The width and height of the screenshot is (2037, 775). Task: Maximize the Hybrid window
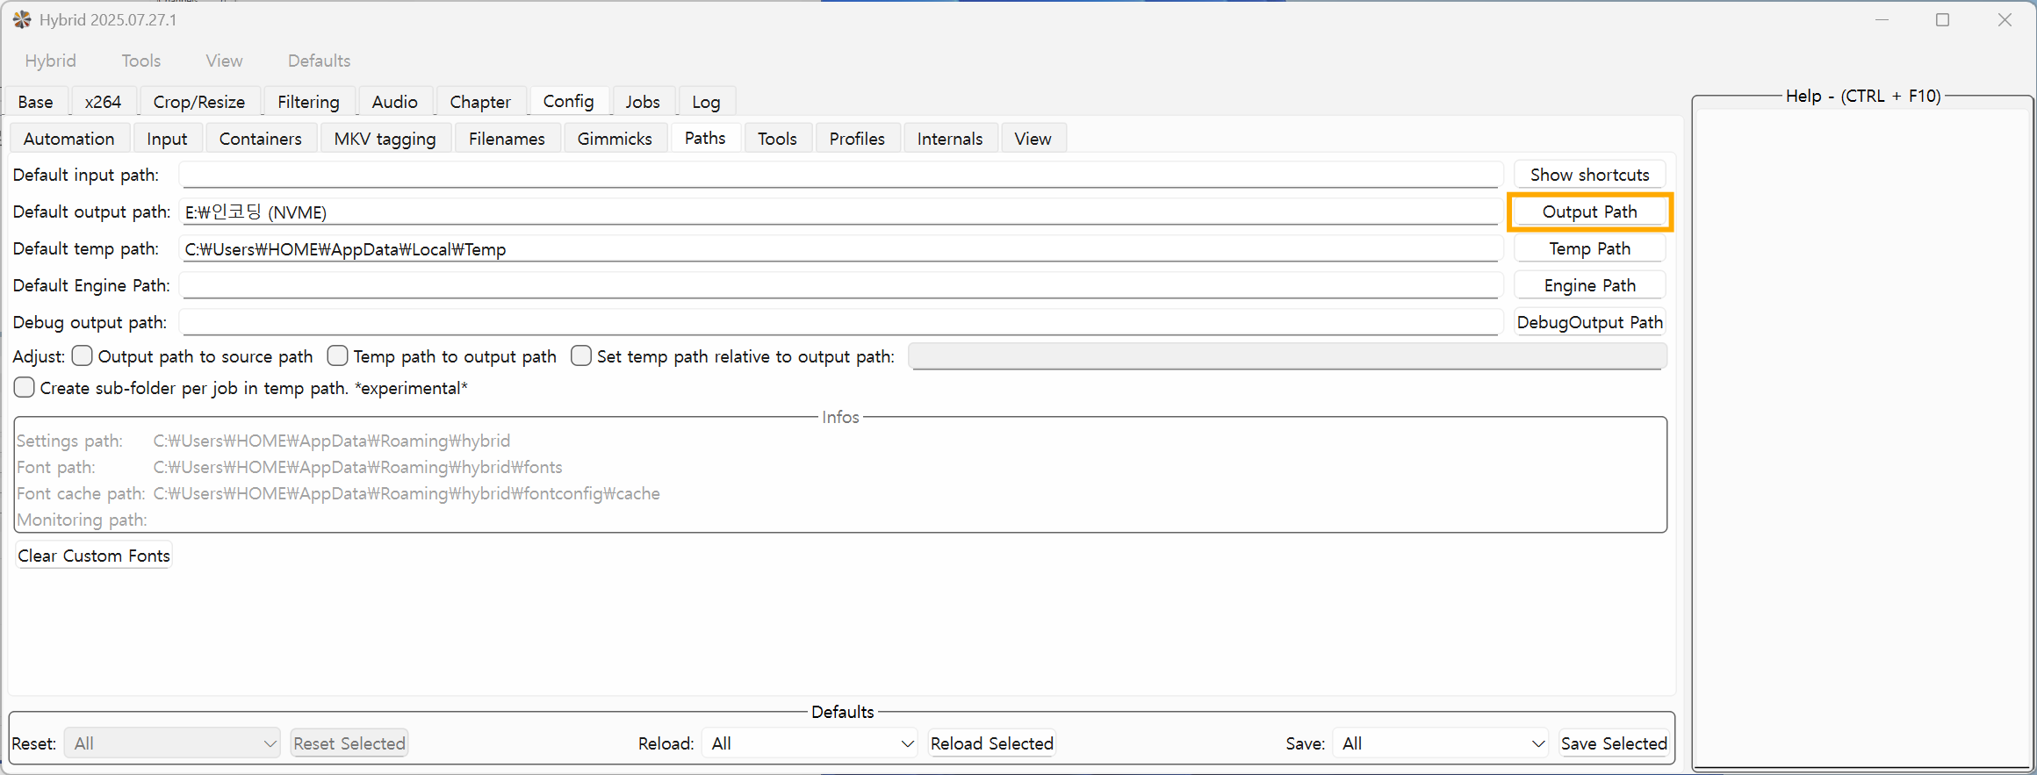click(x=1942, y=19)
